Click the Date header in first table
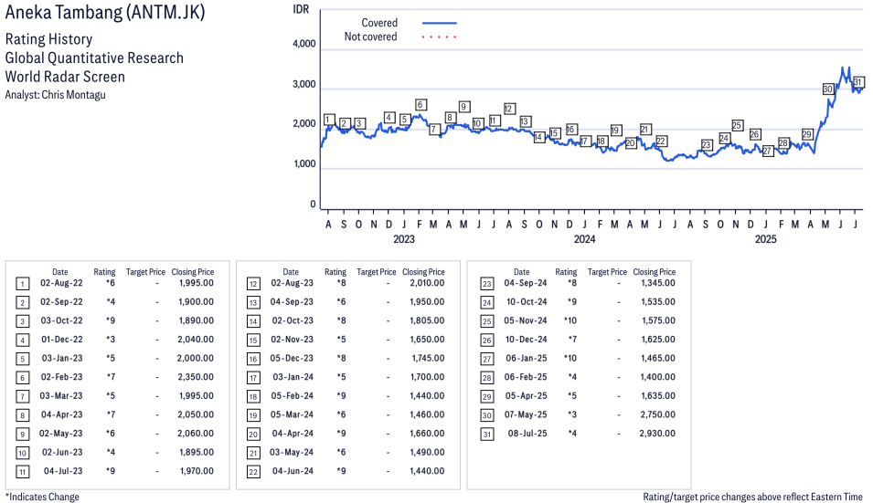 click(x=60, y=272)
